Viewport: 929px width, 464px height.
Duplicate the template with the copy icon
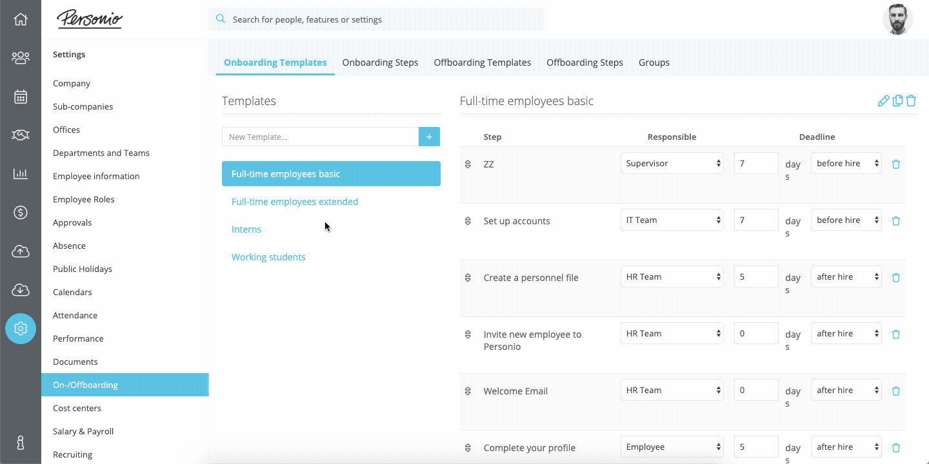click(x=897, y=101)
